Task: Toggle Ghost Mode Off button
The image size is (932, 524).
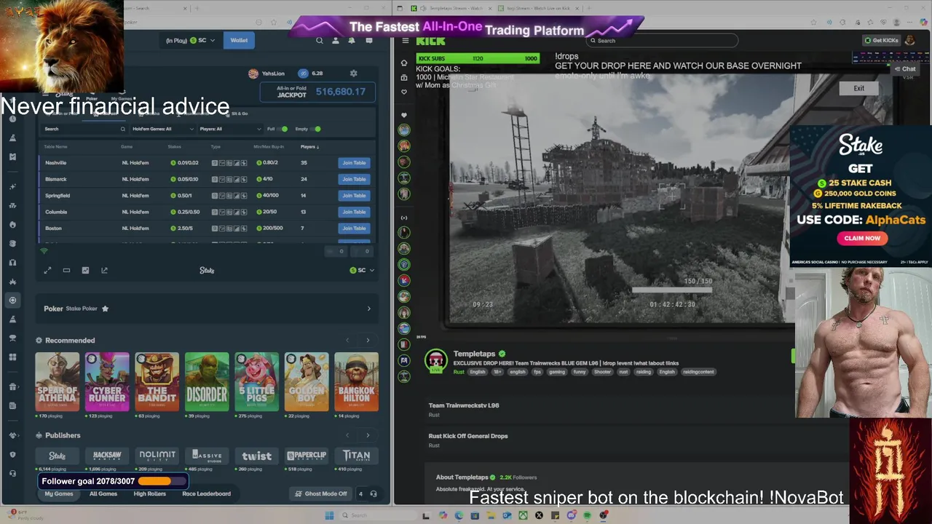Action: (x=321, y=493)
